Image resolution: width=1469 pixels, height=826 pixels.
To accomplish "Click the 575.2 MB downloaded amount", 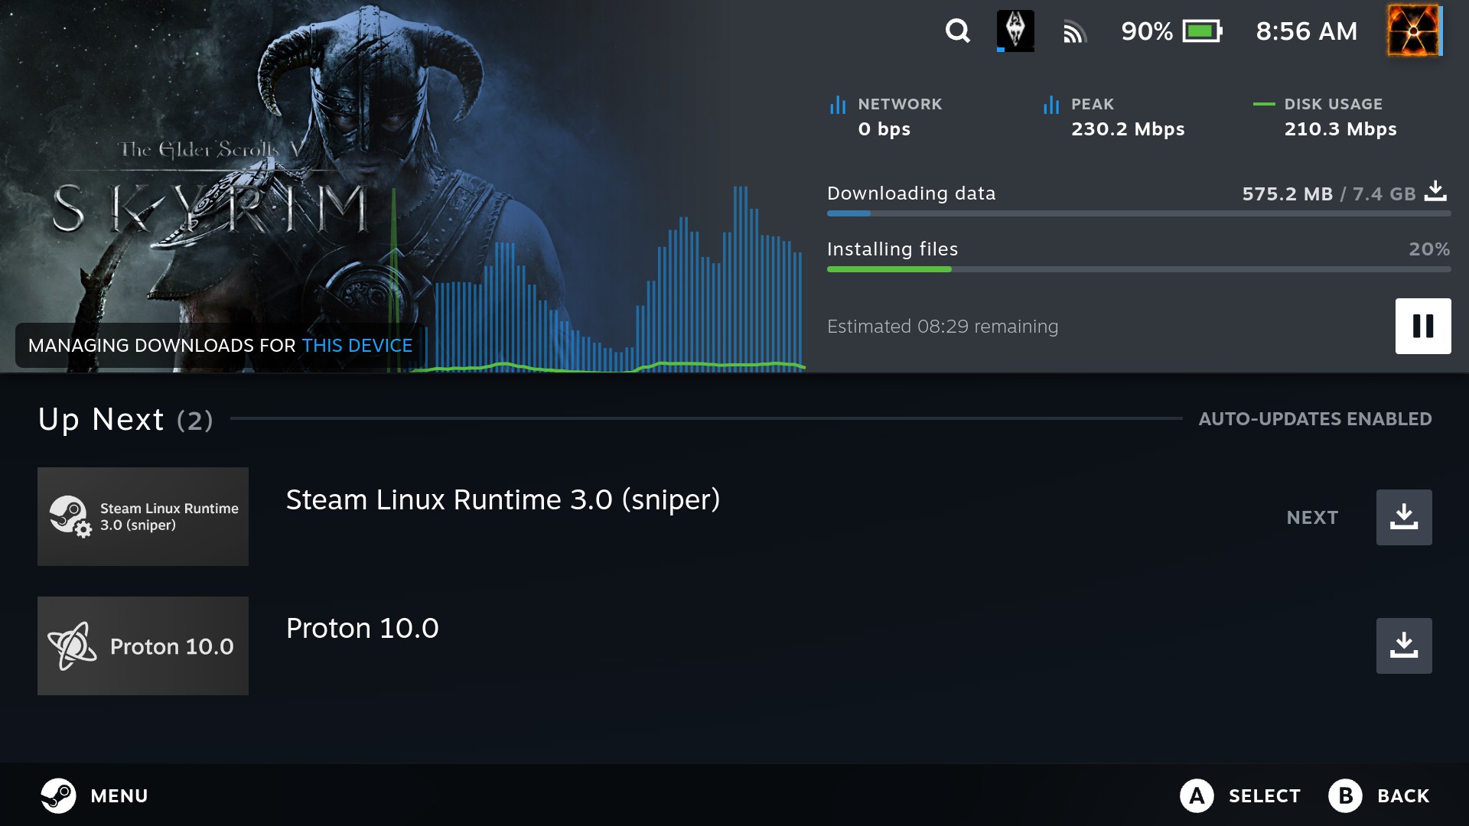I will point(1288,194).
